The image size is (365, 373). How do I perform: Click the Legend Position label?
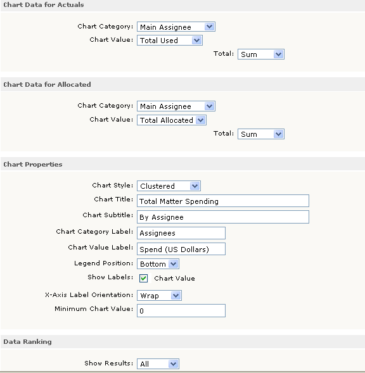[103, 263]
